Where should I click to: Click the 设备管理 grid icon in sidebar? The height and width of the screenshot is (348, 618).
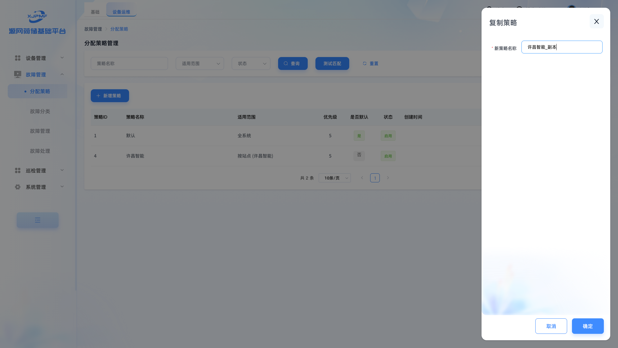(x=18, y=58)
